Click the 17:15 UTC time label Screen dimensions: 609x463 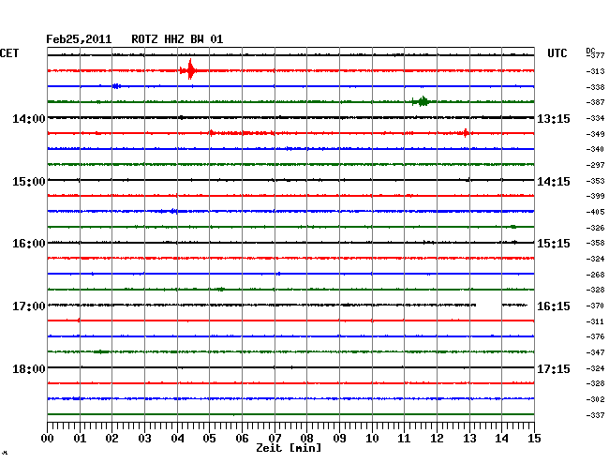554,368
